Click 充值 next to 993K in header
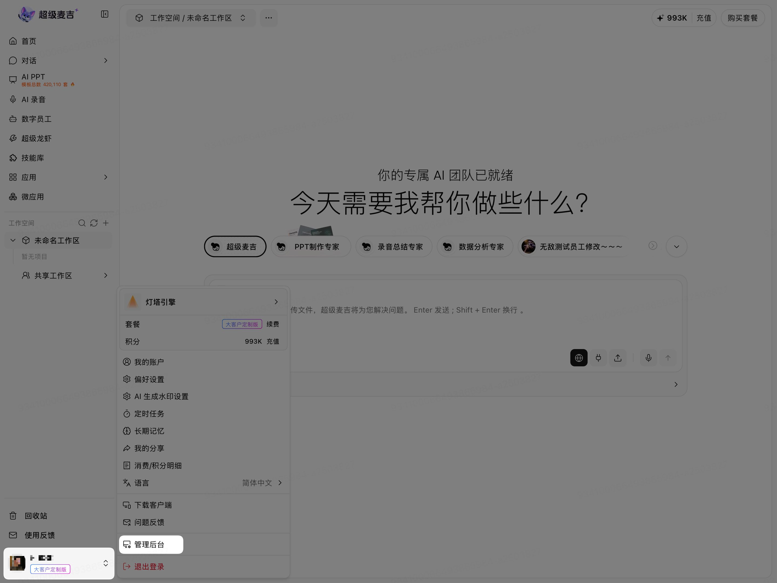This screenshot has height=583, width=777. (x=704, y=18)
